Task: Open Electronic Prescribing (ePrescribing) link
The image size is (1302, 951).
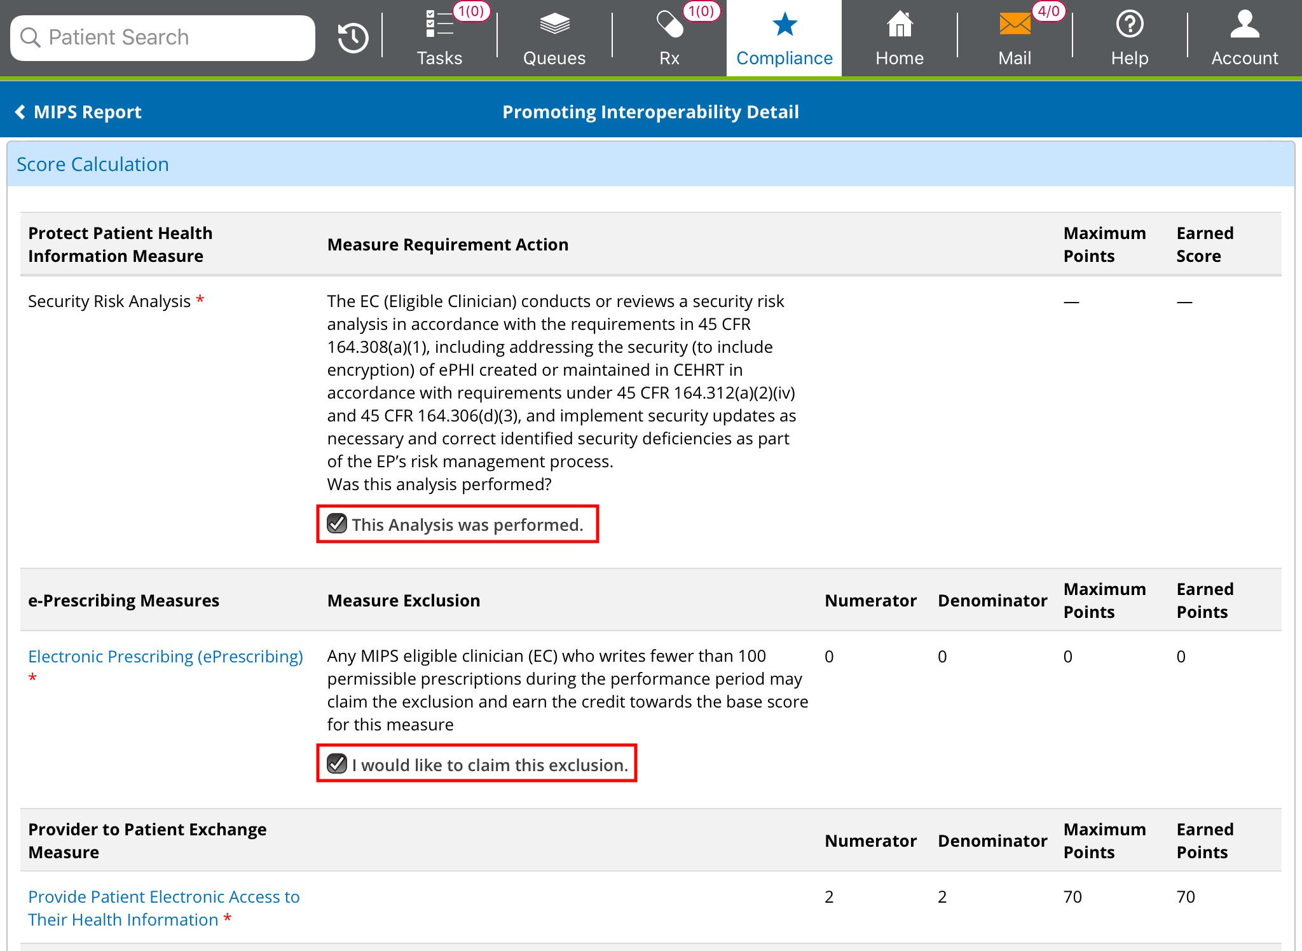Action: pos(165,657)
